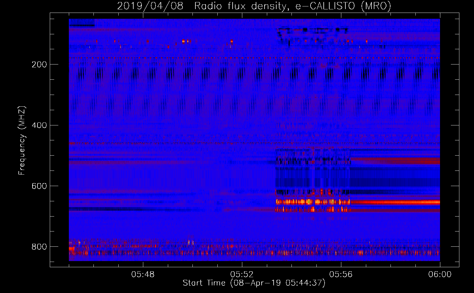Click the bright red band near 650 MHz

[395, 202]
